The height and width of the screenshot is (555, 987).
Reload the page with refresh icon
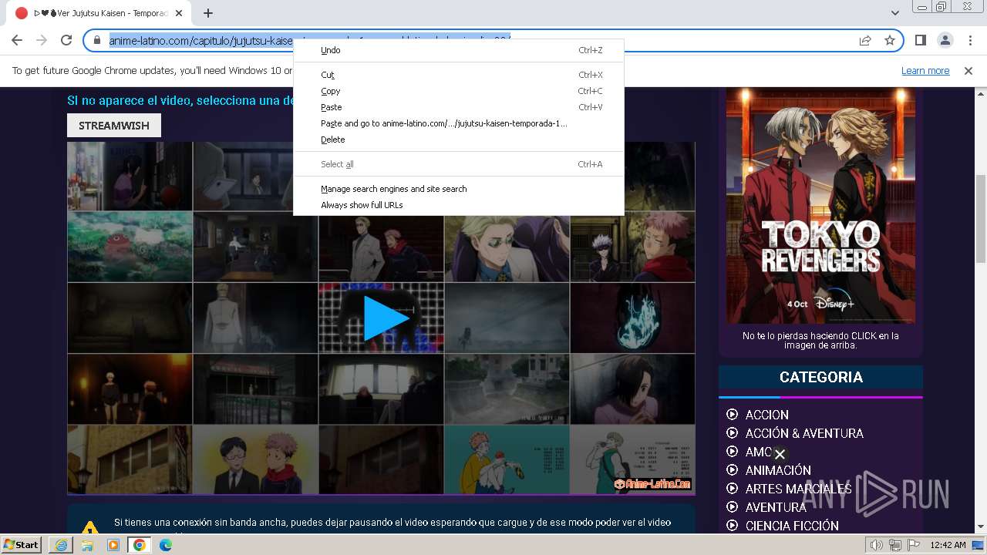click(x=66, y=40)
